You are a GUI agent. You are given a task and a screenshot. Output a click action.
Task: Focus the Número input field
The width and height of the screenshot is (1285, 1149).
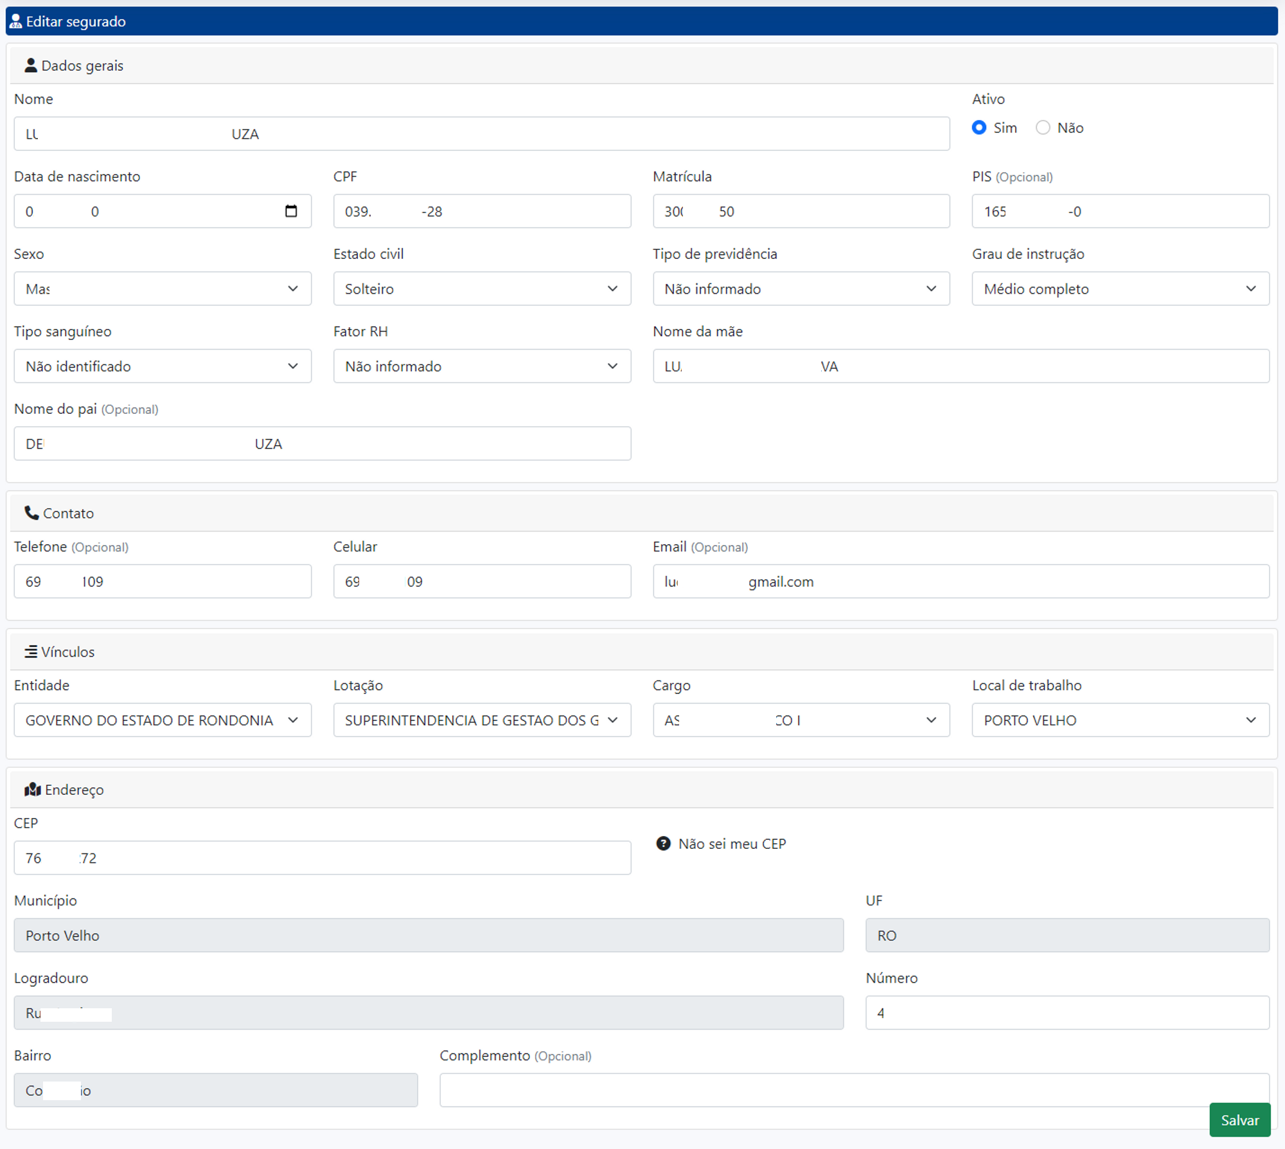tap(1067, 1012)
